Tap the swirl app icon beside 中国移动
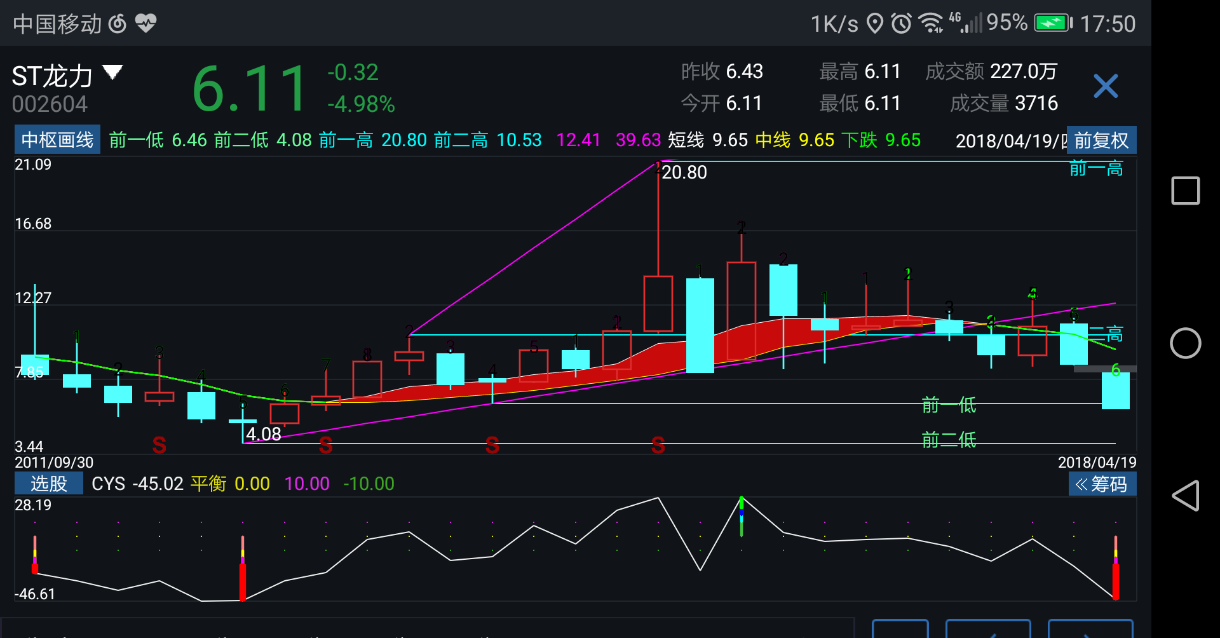This screenshot has height=638, width=1220. [118, 24]
